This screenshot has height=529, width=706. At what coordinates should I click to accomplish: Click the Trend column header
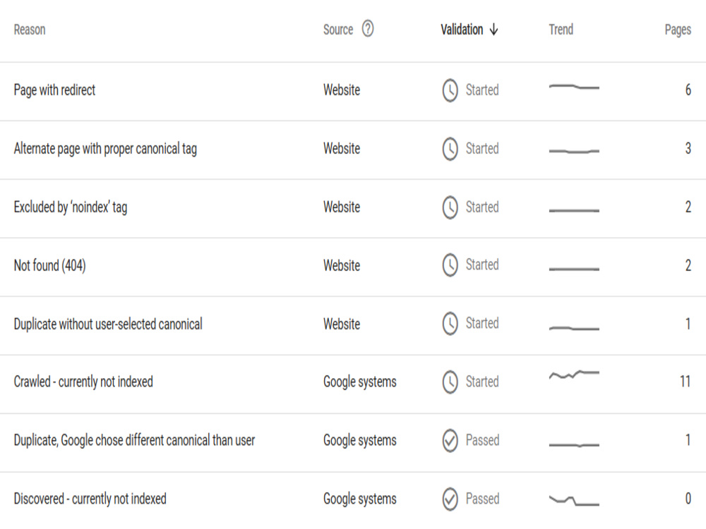[561, 30]
